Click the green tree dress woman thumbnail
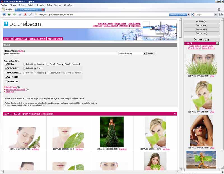 112,132
